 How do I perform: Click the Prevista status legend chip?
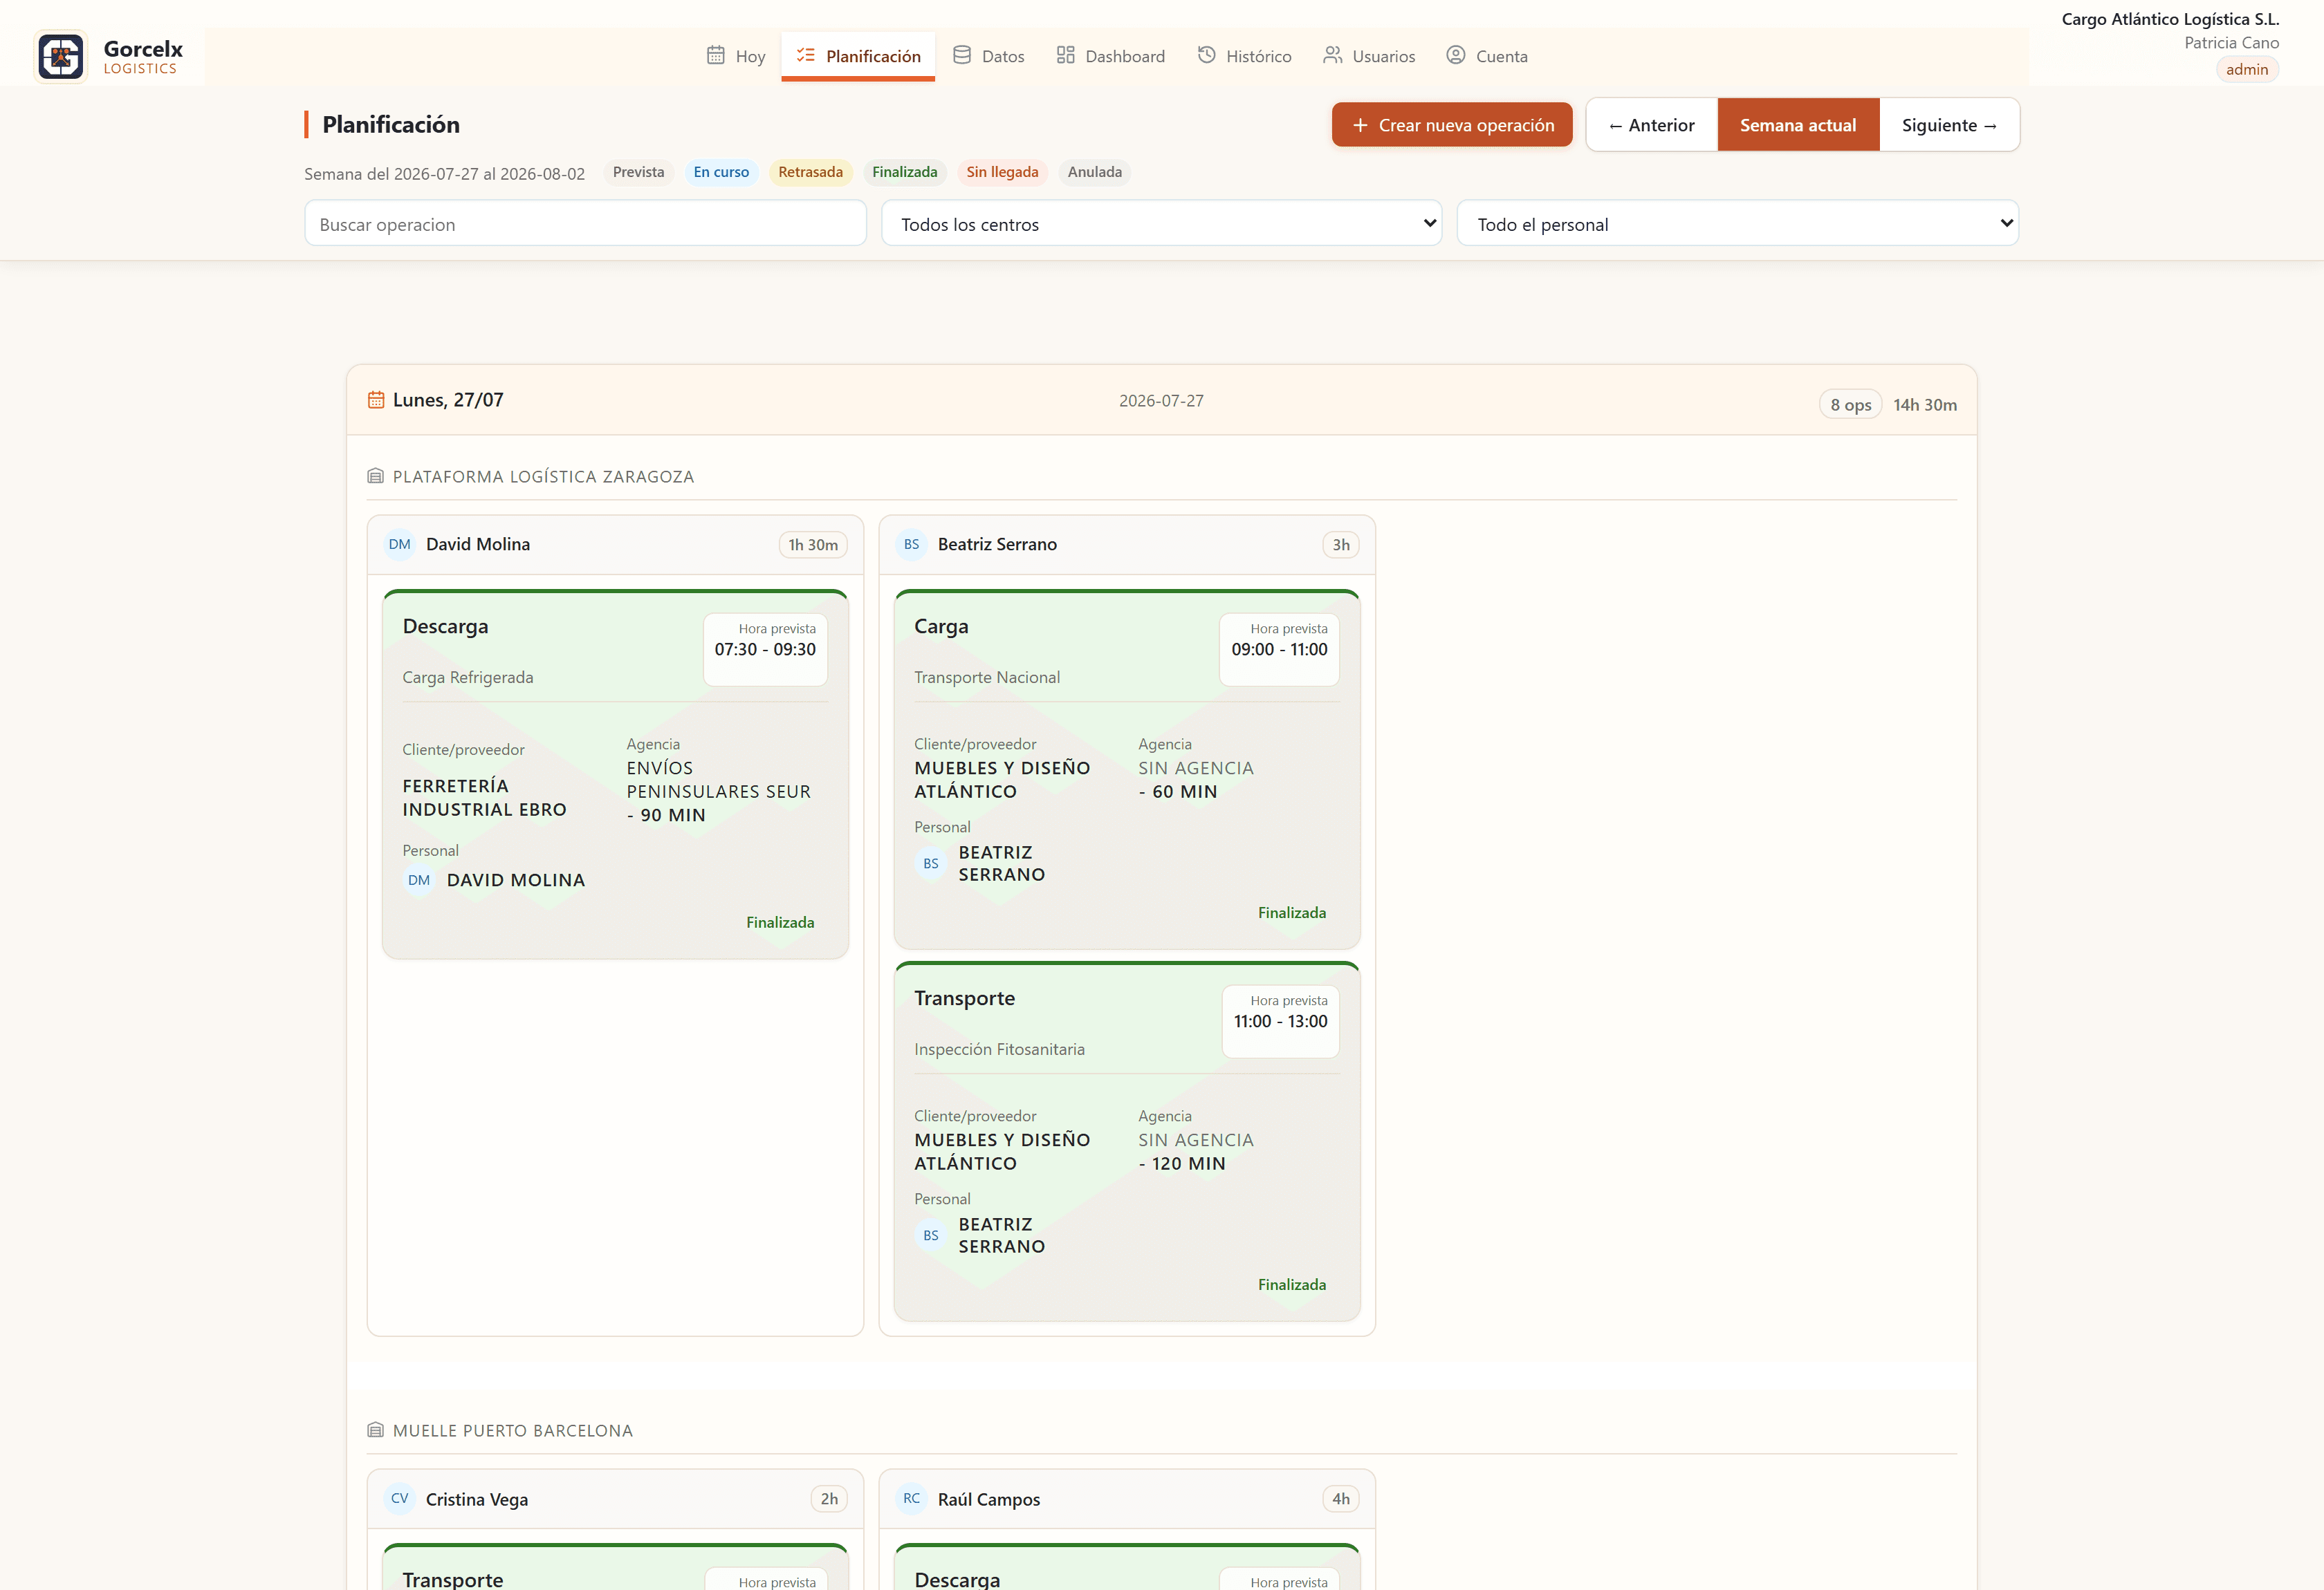(638, 172)
